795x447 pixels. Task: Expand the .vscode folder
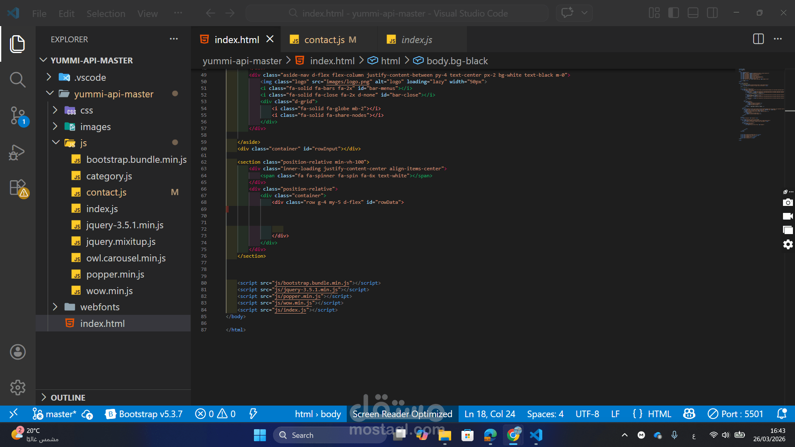coord(49,77)
